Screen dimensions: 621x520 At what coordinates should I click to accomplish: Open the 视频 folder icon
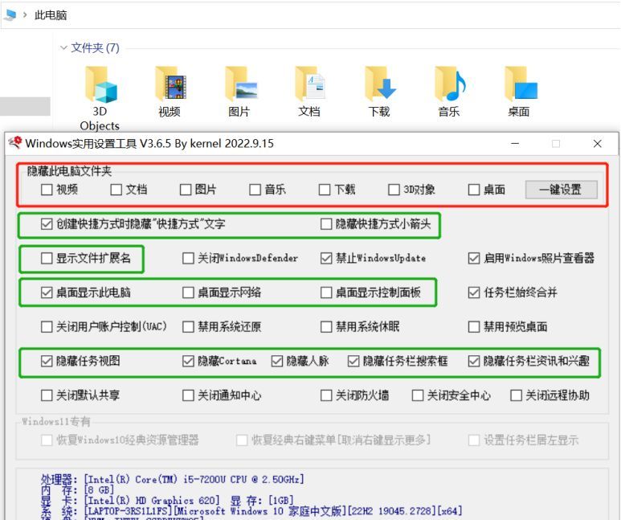tap(170, 85)
